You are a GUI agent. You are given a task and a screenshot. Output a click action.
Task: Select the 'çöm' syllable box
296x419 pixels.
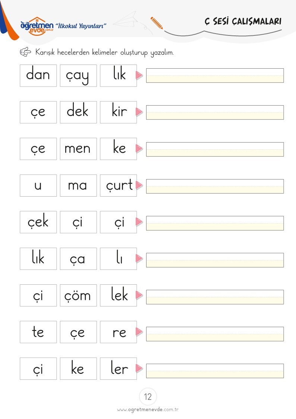(78, 295)
